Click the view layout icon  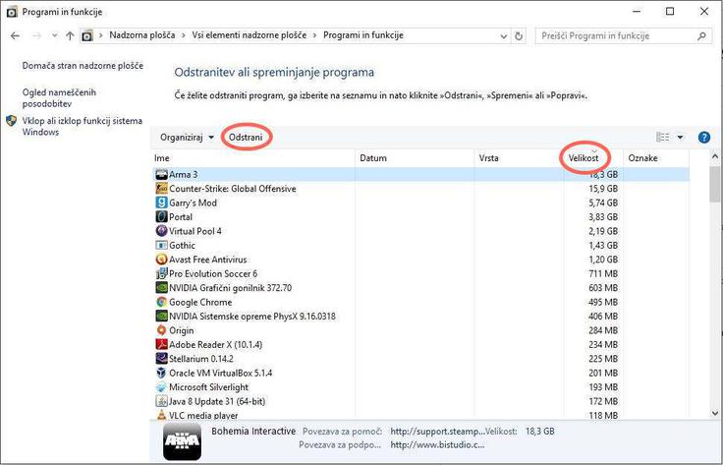pyautogui.click(x=663, y=137)
